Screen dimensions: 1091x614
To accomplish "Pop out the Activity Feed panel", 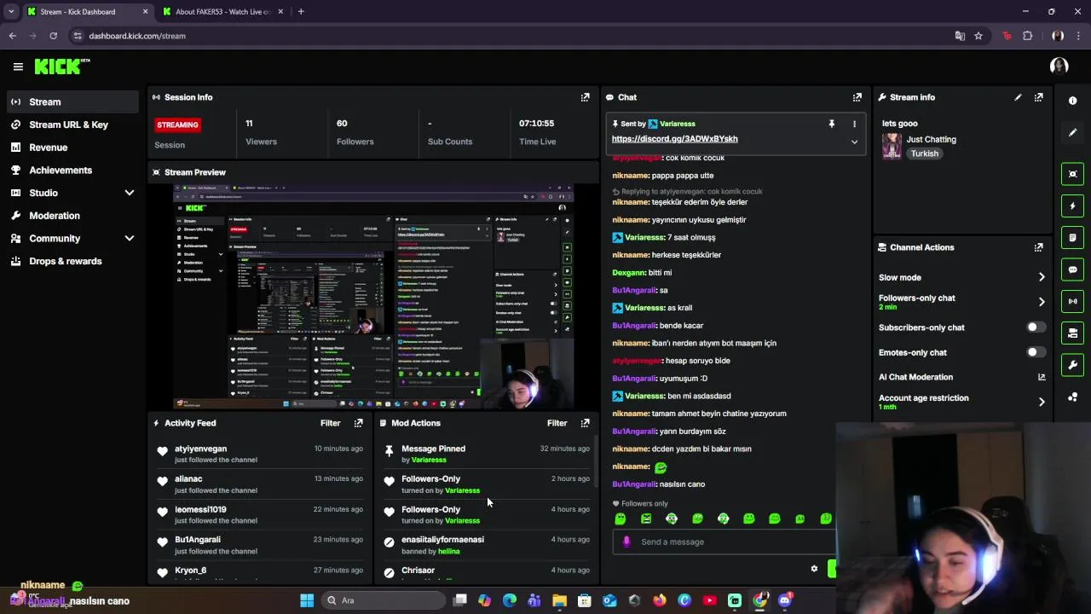I will point(358,423).
